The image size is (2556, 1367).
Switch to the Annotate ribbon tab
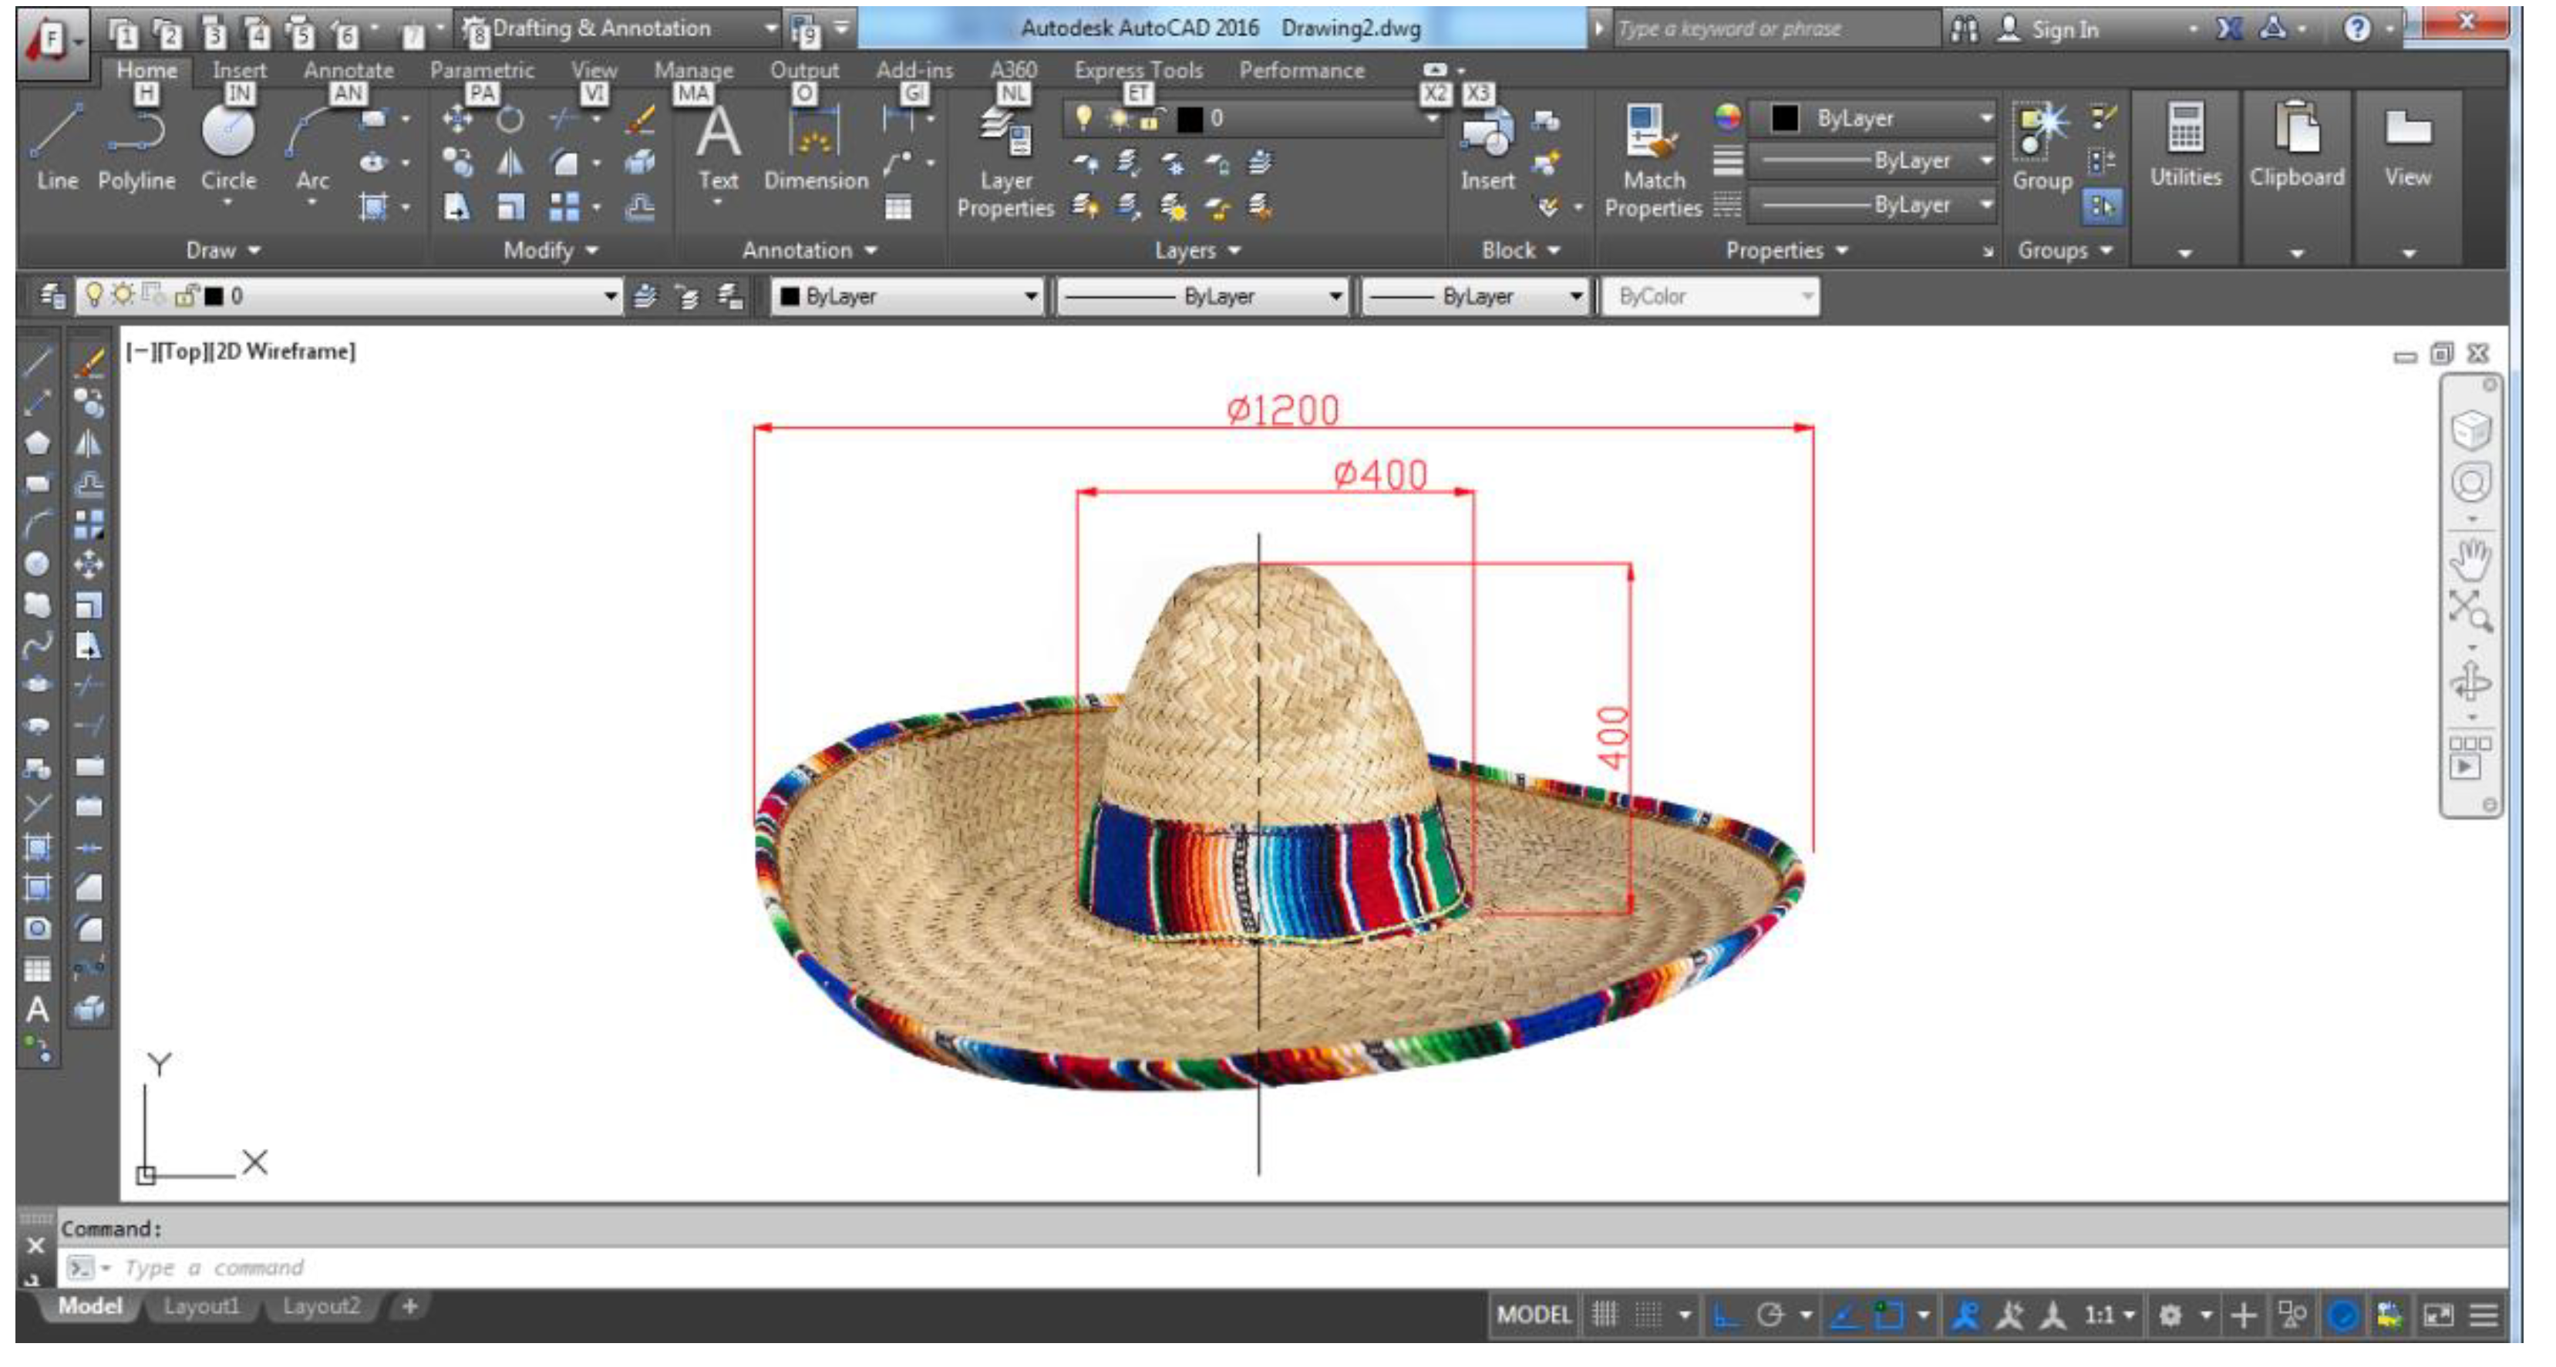pyautogui.click(x=349, y=70)
